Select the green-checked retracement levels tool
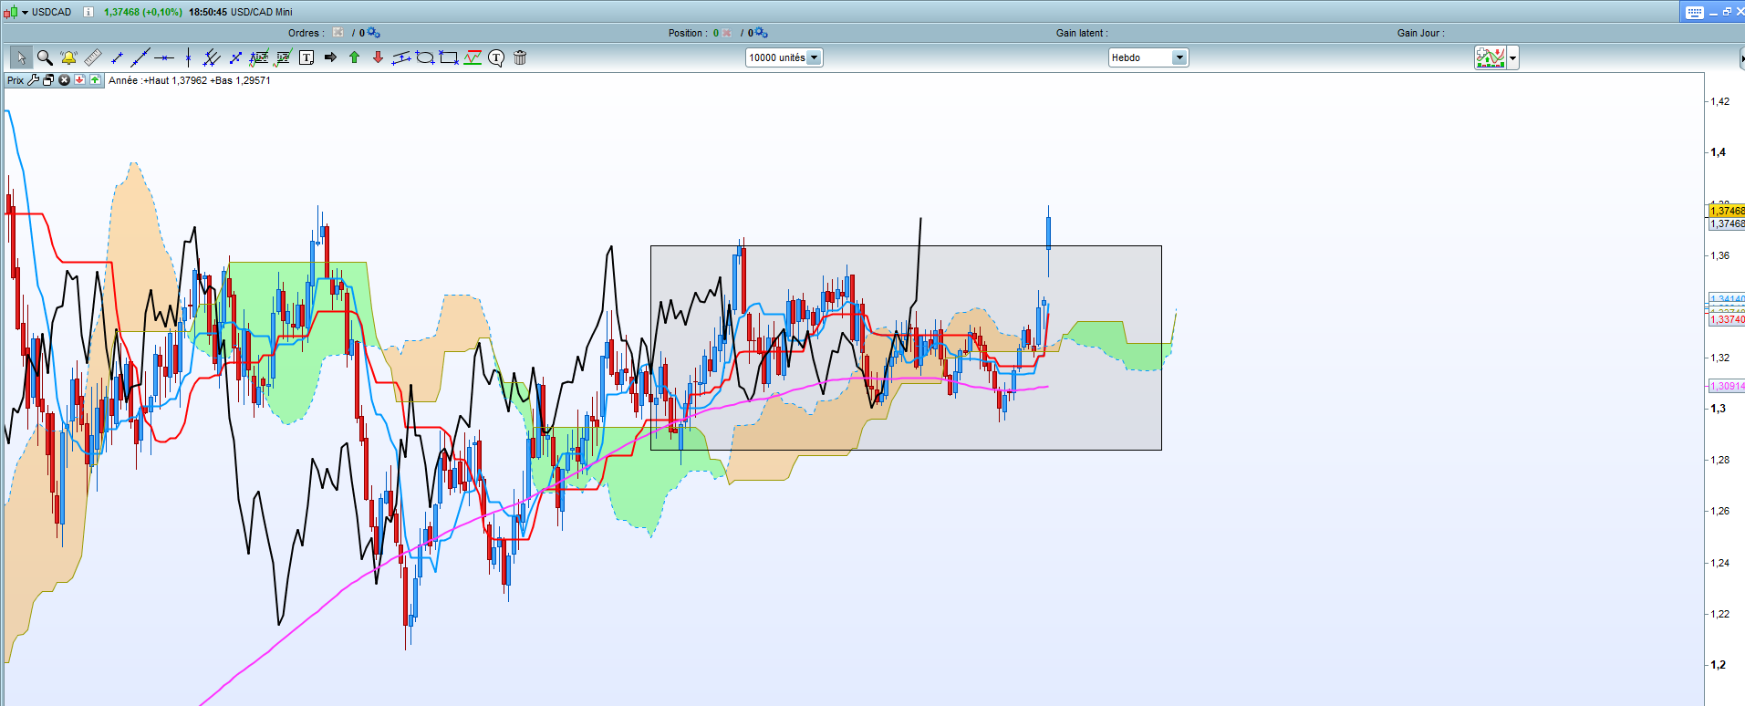Image resolution: width=1745 pixels, height=706 pixels. click(x=283, y=57)
